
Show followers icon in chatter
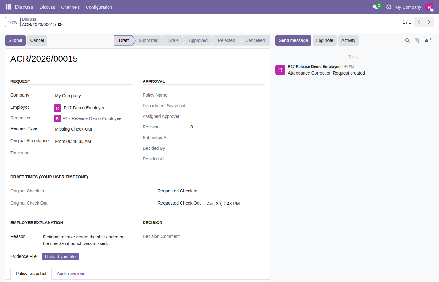coord(428,40)
